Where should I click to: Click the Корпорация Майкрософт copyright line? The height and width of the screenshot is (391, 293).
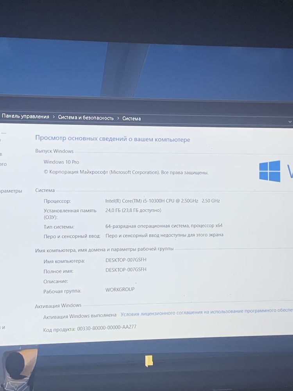(x=126, y=172)
